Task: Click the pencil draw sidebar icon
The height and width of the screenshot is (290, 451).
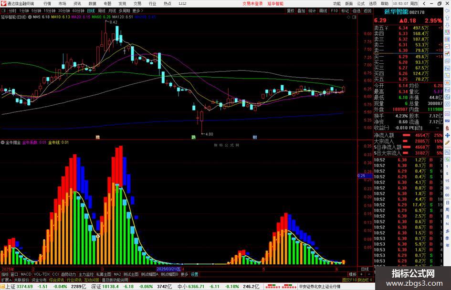Action: click(447, 142)
